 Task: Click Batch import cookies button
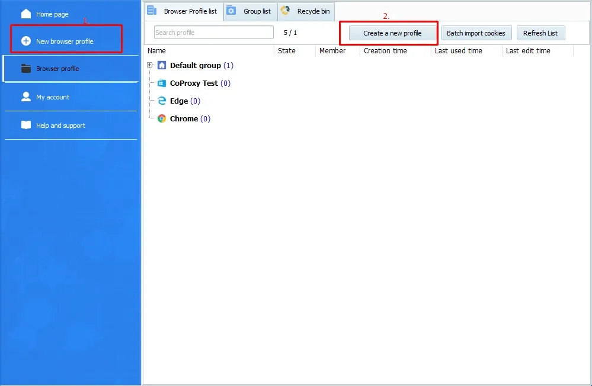pos(476,33)
